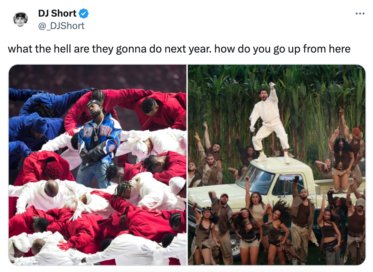Open DJ Short's profile avatar
373x272 pixels.
click(x=20, y=19)
